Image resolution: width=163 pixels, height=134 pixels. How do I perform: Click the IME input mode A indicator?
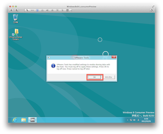tap(138, 120)
